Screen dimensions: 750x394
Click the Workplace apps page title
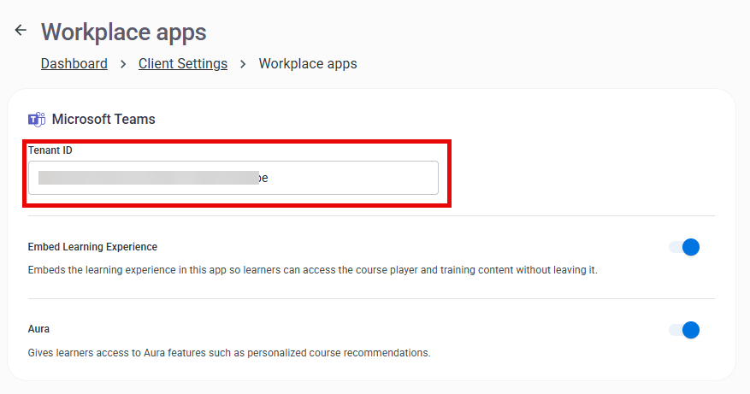[x=124, y=32]
